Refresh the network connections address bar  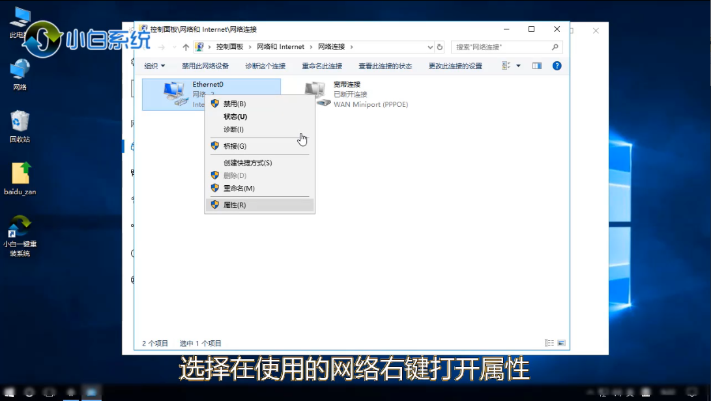pyautogui.click(x=440, y=47)
